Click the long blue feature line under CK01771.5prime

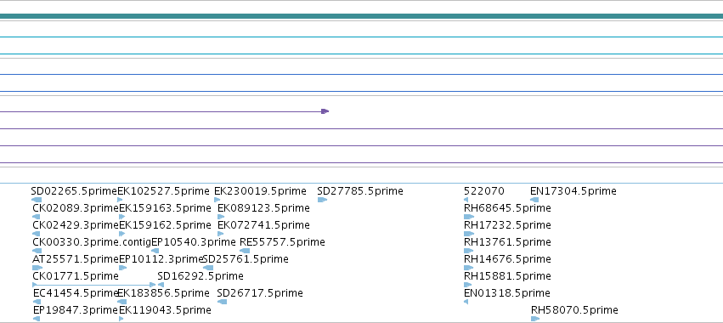[94, 285]
